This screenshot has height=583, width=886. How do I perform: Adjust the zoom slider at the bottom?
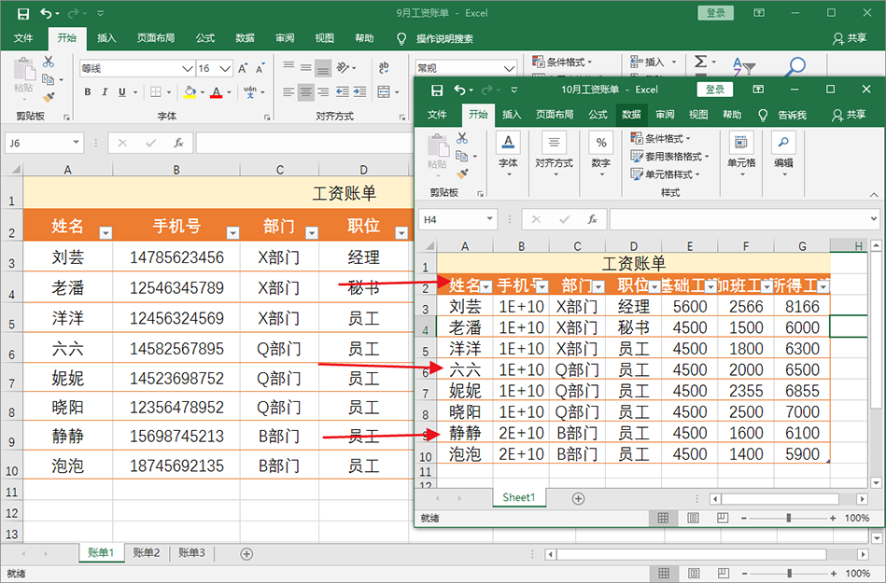point(790,572)
